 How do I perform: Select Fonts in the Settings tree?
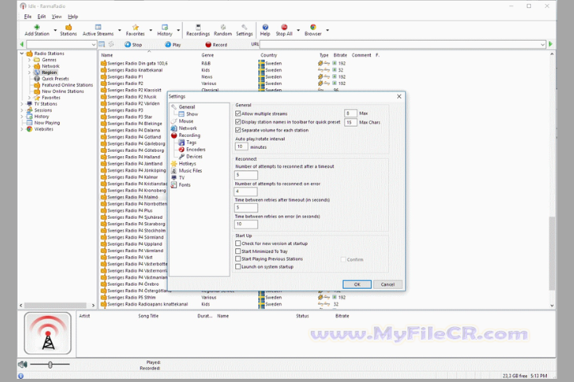click(x=184, y=185)
